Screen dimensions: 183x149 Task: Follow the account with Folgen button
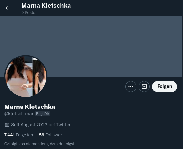pyautogui.click(x=164, y=87)
